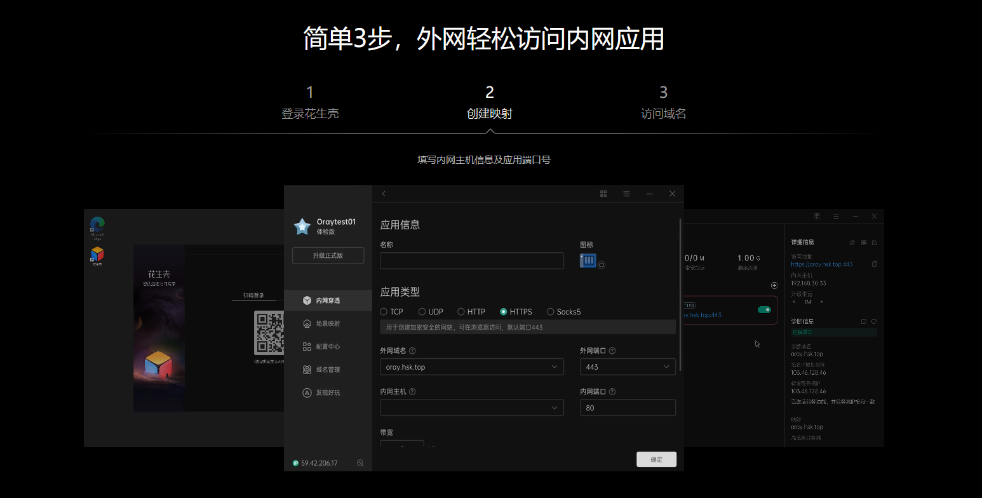Viewport: 982px width, 498px height.
Task: Open 内网穿透 in the sidebar
Action: pyautogui.click(x=328, y=300)
